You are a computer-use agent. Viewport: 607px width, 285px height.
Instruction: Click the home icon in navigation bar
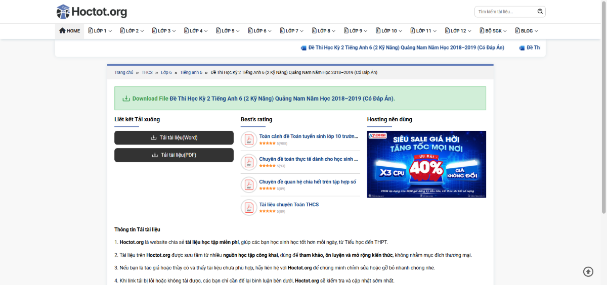(x=62, y=31)
